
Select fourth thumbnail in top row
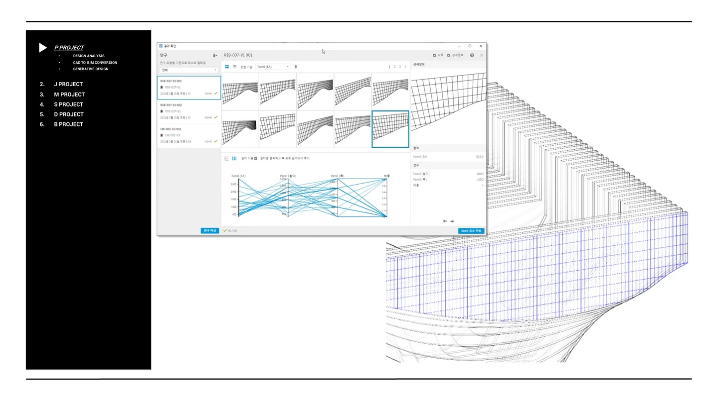(353, 92)
